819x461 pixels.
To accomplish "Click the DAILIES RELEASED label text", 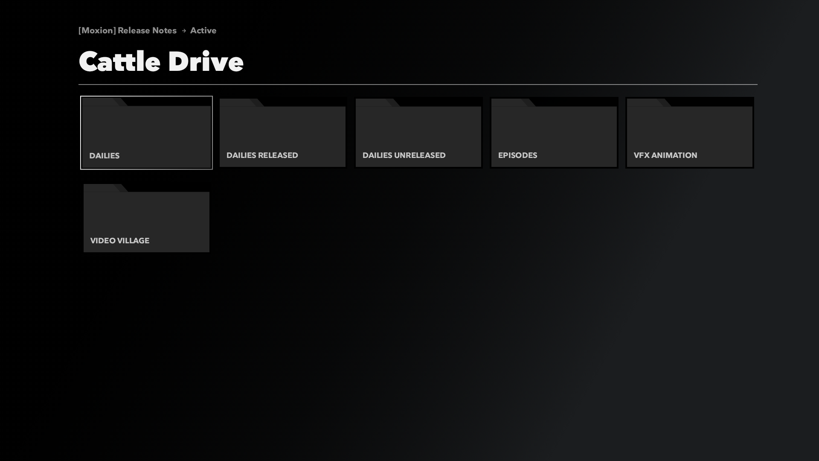I will pyautogui.click(x=262, y=155).
